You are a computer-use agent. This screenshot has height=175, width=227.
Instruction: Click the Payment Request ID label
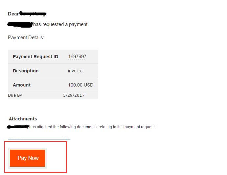[x=35, y=57]
